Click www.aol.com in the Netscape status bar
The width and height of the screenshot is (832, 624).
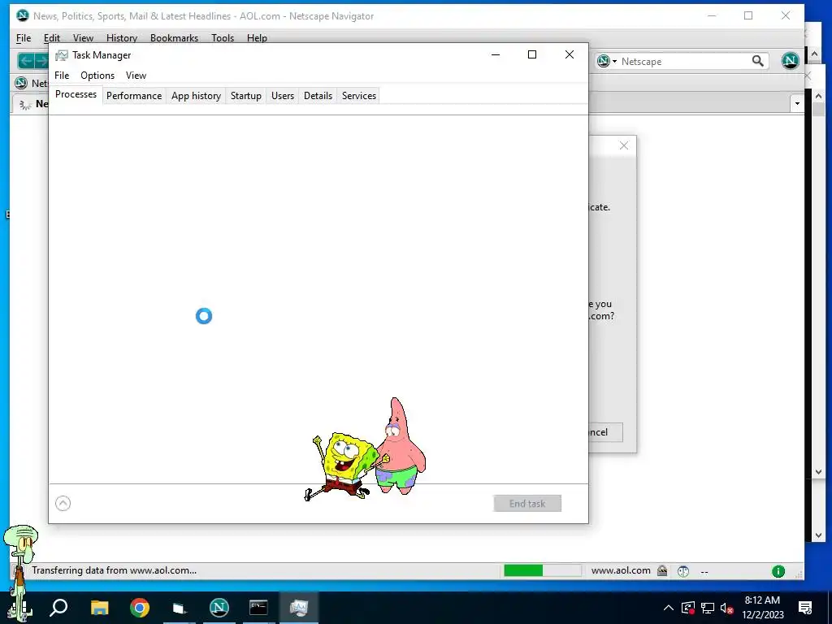coord(621,570)
